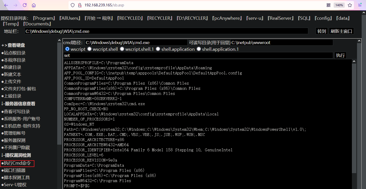This screenshot has height=189, width=366.
Task: Open 端口扫描器 in sidebar
Action: coord(13,171)
